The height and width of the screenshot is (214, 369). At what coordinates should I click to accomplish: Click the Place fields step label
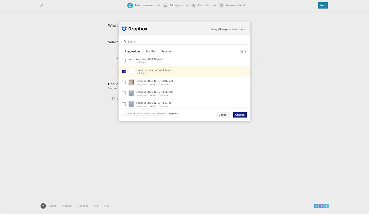coord(204,5)
